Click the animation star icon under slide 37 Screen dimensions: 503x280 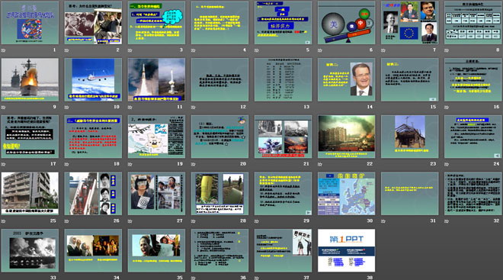tap(257, 278)
